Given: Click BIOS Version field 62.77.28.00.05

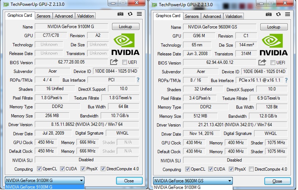Looking at the screenshot, I should (71, 62).
